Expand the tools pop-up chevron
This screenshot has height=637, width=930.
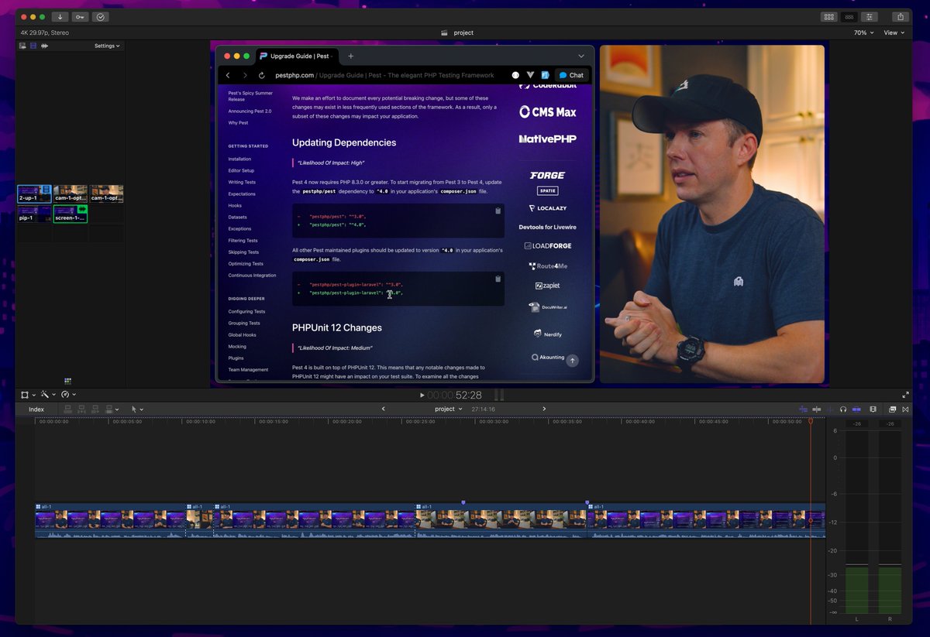tap(142, 409)
